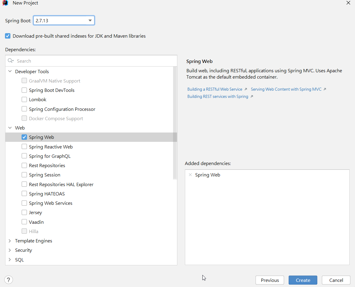This screenshot has height=287, width=355.
Task: Open external arrow beside Building a RESTful Web Service
Action: pyautogui.click(x=246, y=89)
